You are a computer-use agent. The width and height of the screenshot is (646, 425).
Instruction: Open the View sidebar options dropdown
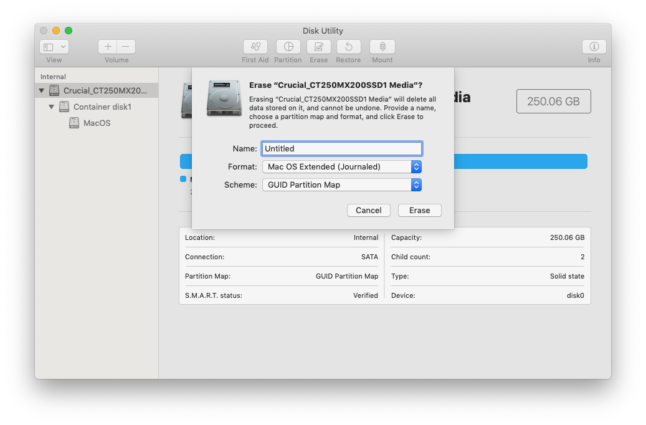click(x=54, y=47)
